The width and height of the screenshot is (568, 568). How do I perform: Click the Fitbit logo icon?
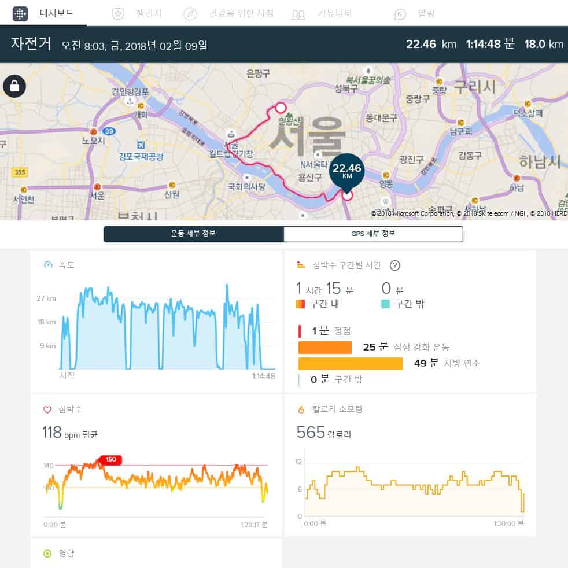coord(20,13)
